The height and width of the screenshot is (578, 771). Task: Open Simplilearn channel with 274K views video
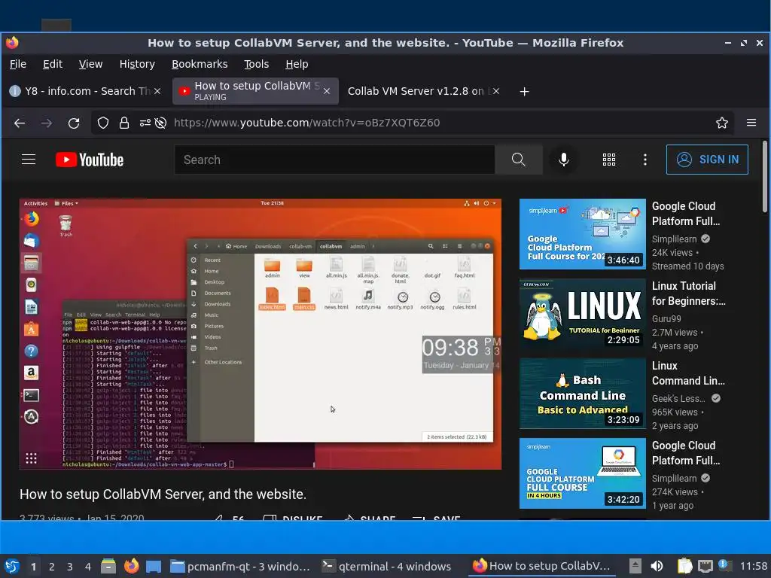[674, 478]
